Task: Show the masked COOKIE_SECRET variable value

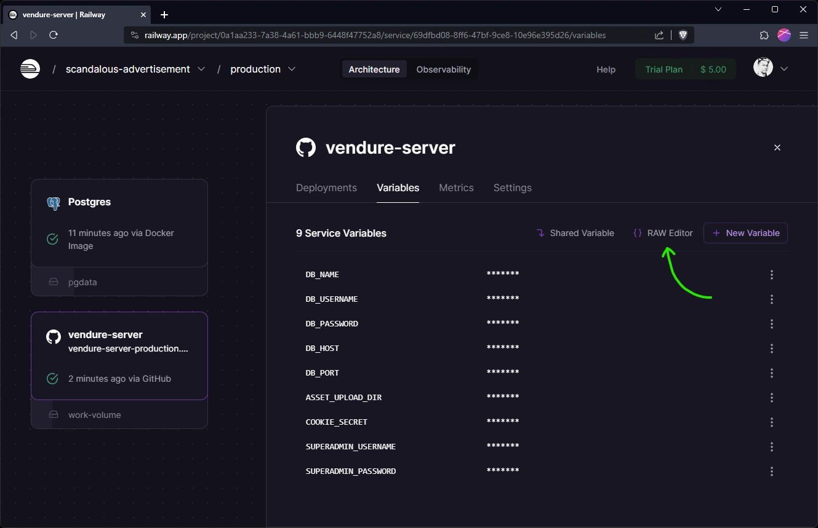Action: pyautogui.click(x=502, y=422)
